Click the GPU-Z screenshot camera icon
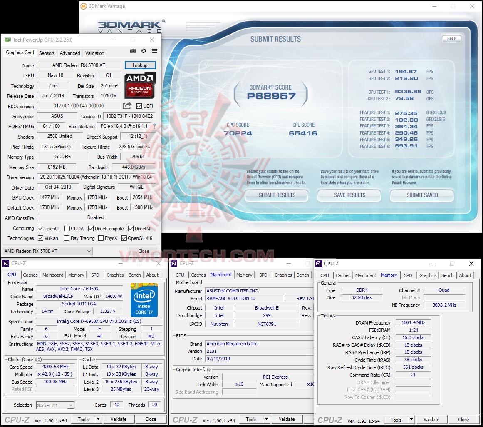Screen dimensions: 483x427 click(x=133, y=51)
